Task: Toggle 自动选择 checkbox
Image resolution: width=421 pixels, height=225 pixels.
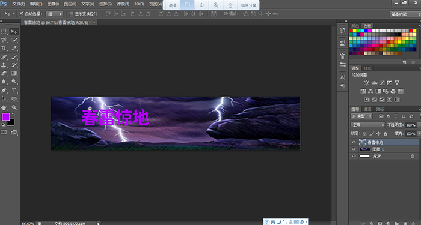Action: [x=22, y=13]
